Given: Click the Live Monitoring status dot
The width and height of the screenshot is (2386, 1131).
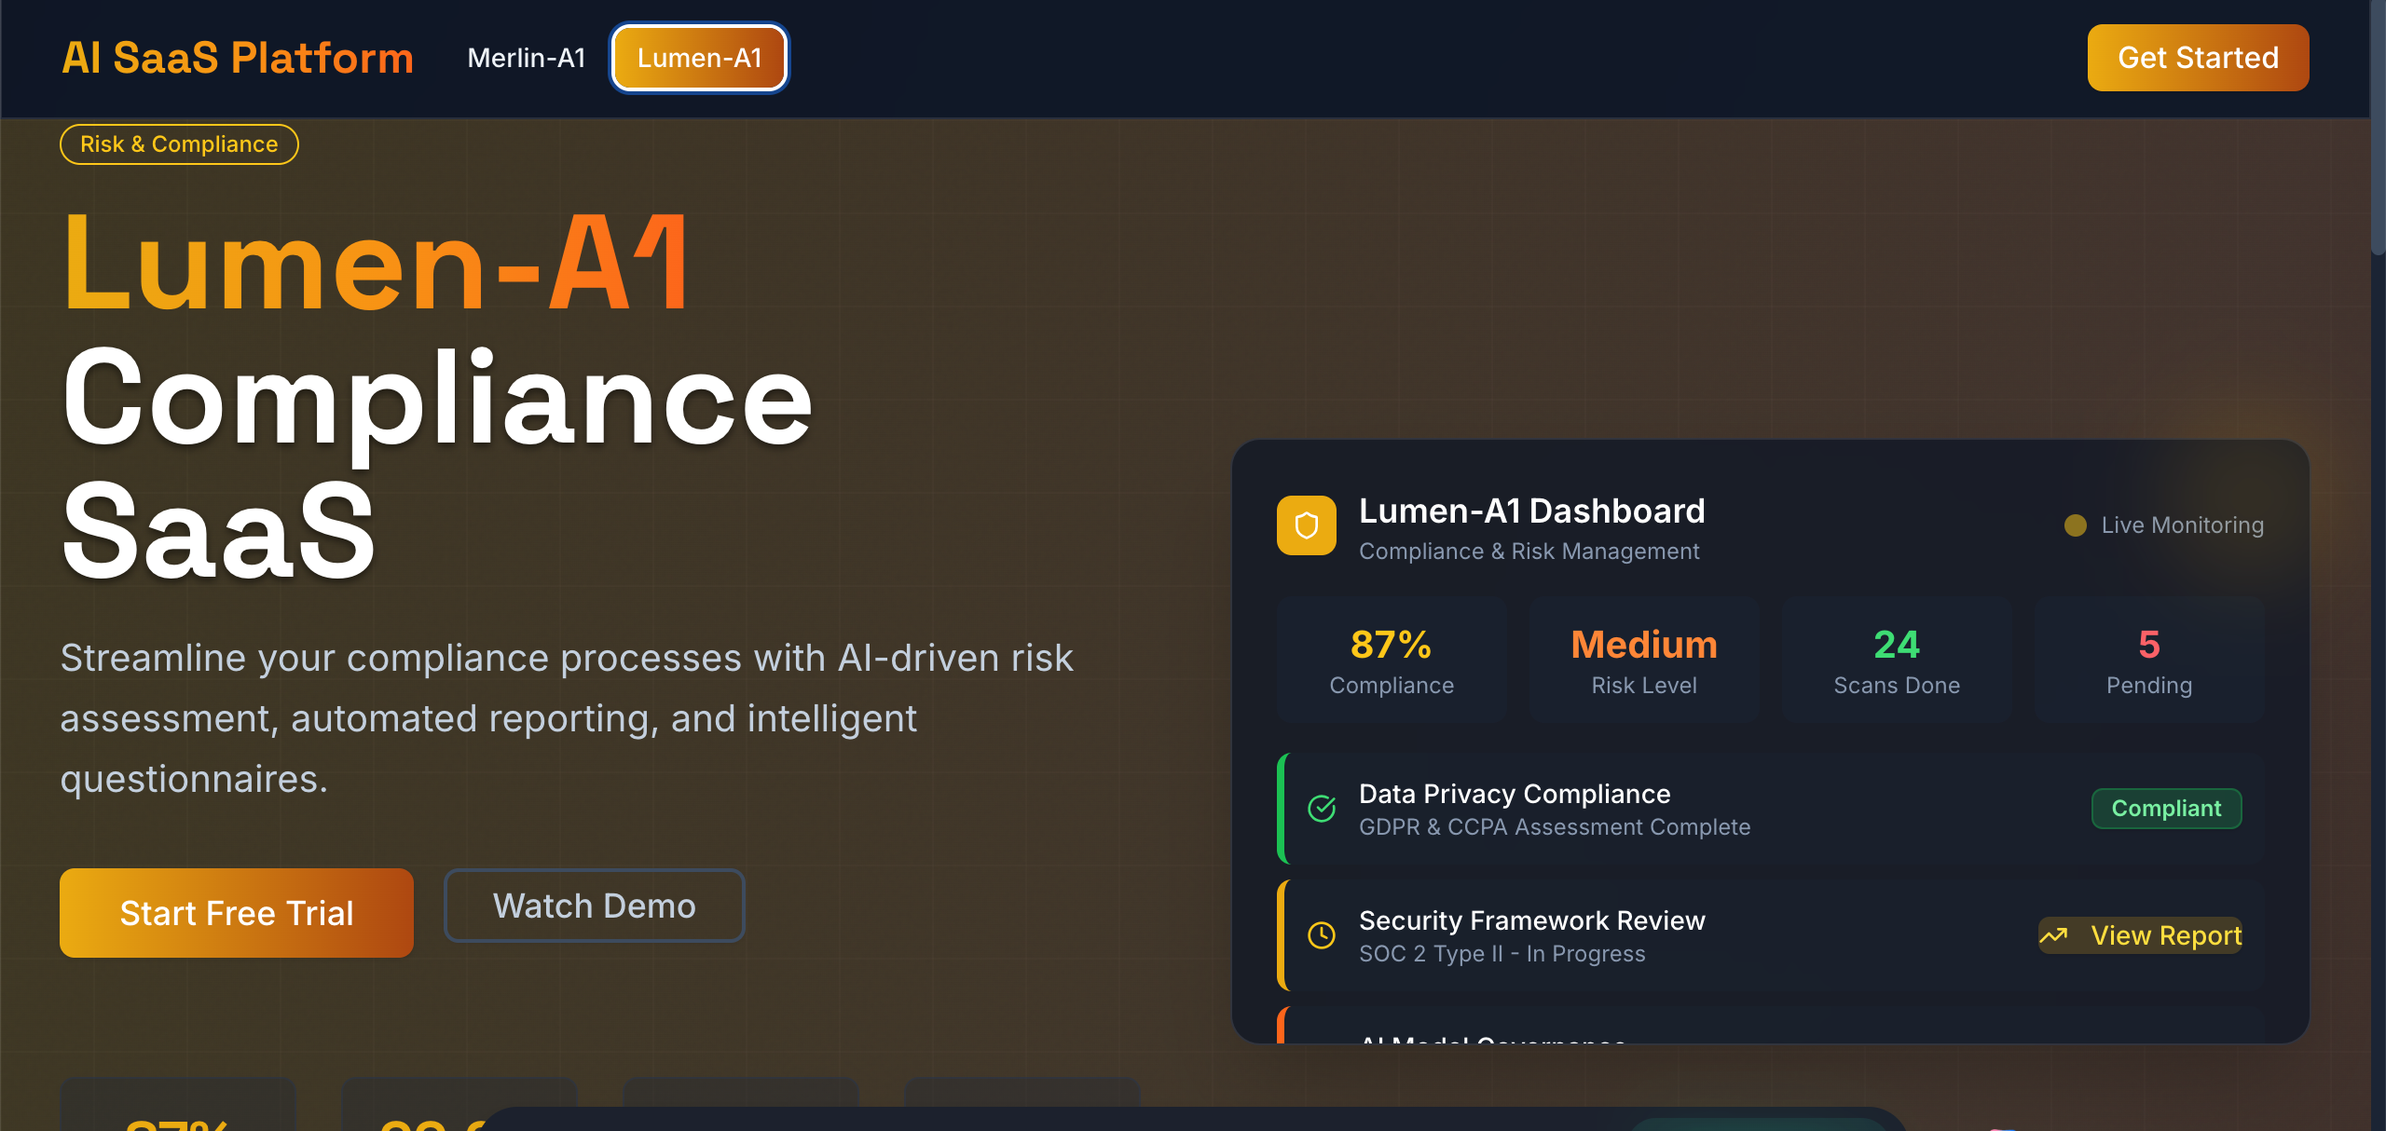Looking at the screenshot, I should point(2075,525).
